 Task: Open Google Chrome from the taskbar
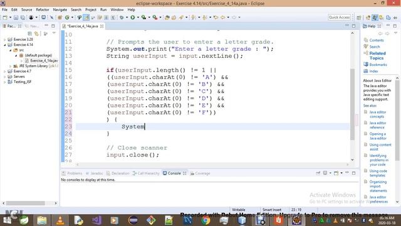pyautogui.click(x=206, y=220)
